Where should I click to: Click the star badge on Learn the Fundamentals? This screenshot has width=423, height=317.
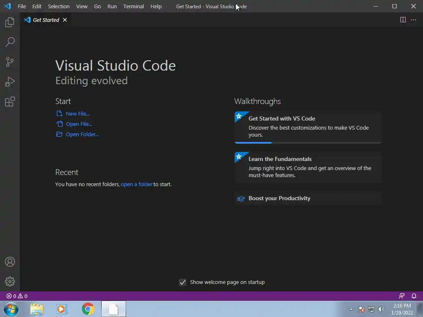[239, 156]
